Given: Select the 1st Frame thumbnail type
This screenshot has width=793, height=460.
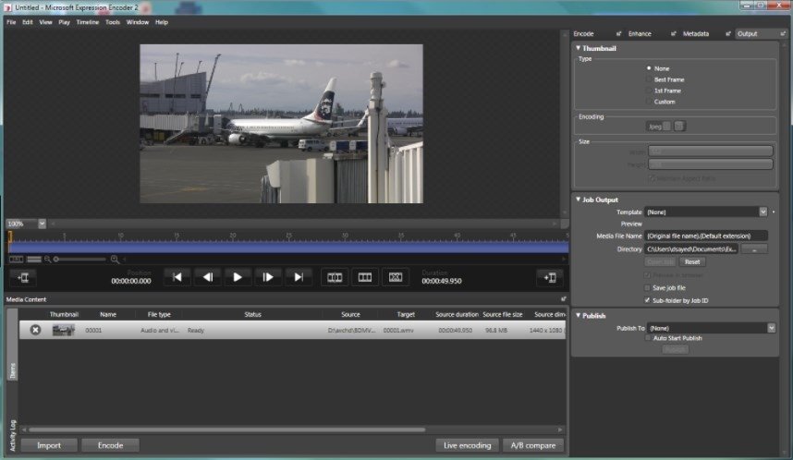Looking at the screenshot, I should [649, 91].
